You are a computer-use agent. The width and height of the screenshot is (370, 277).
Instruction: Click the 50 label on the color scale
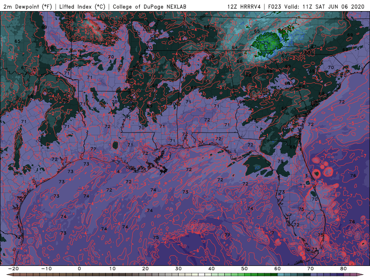point(245,269)
